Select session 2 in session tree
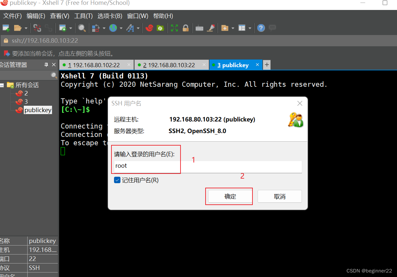Viewport: 397px width, 277px height. click(26, 93)
